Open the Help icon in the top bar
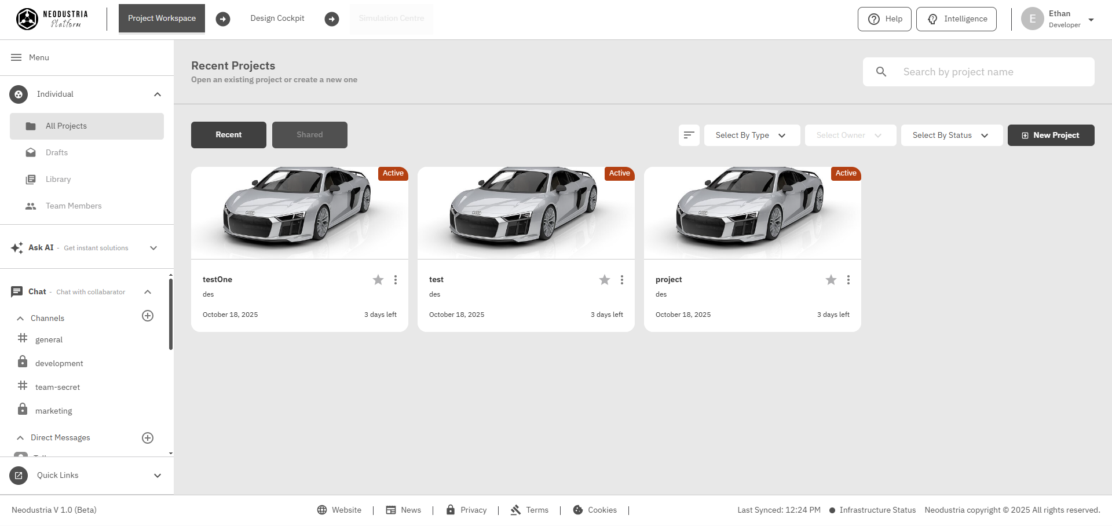Screen dimensions: 1112x526 (x=873, y=19)
